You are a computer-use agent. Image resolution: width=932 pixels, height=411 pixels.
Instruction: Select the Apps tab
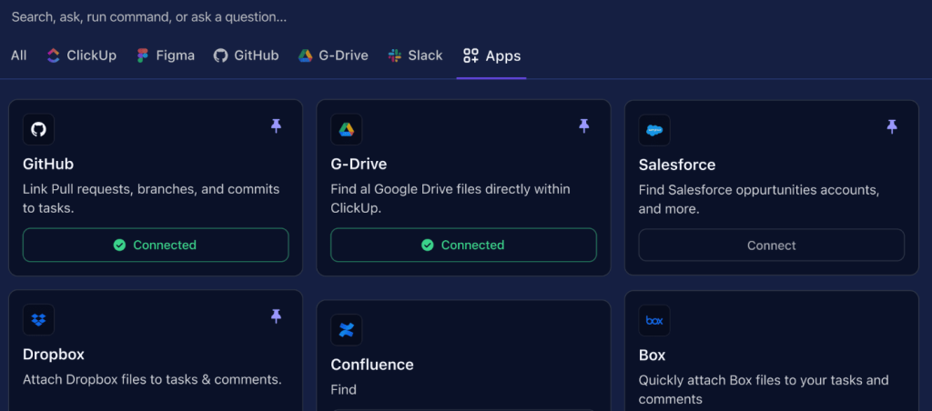click(491, 55)
